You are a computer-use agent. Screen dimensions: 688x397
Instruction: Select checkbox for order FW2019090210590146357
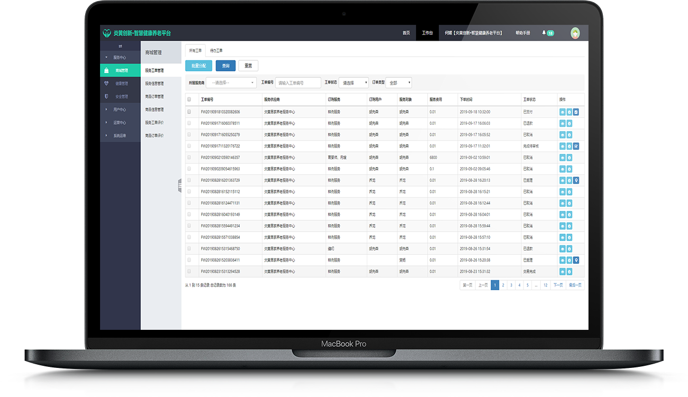[x=189, y=158]
